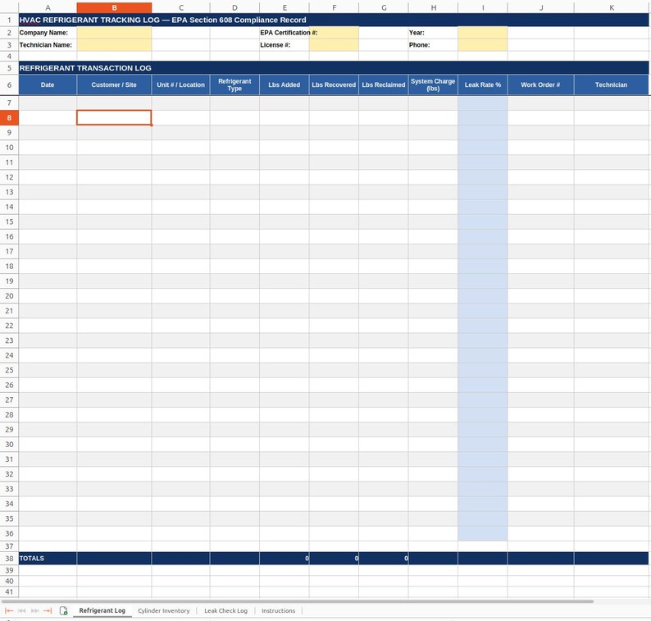Select column E header
651x621 pixels.
point(285,7)
